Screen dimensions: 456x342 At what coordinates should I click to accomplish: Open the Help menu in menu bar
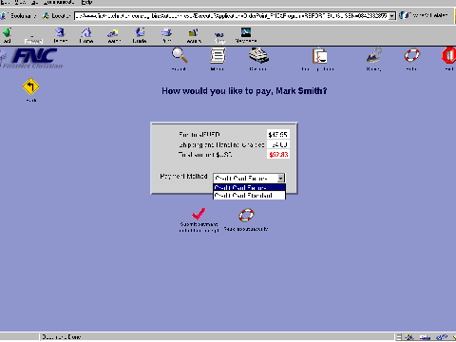point(86,2)
